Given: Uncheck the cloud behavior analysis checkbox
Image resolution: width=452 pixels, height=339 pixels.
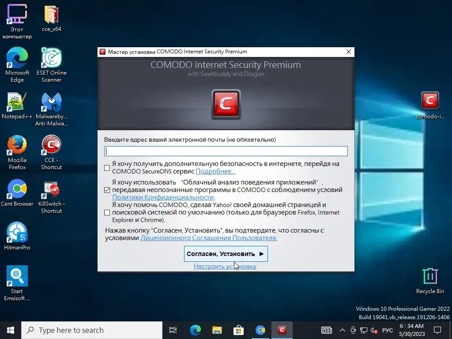Looking at the screenshot, I should click(107, 190).
